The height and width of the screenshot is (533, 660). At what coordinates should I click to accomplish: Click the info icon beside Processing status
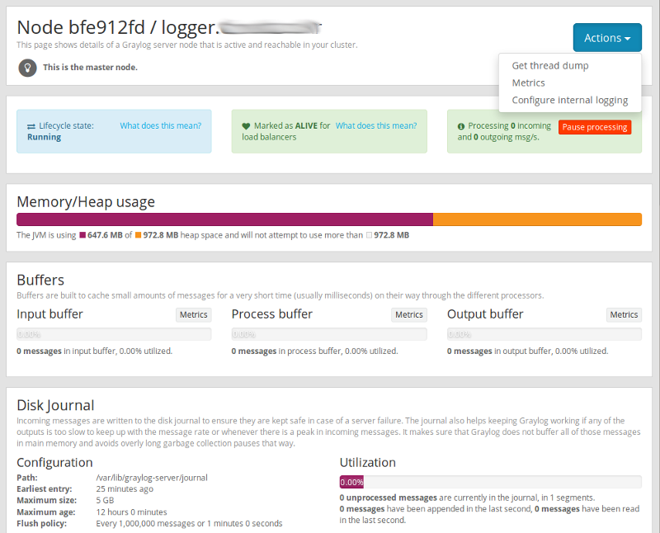[x=461, y=126]
